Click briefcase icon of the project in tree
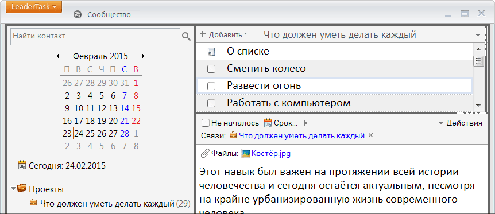This screenshot has width=495, height=214. click(x=33, y=202)
